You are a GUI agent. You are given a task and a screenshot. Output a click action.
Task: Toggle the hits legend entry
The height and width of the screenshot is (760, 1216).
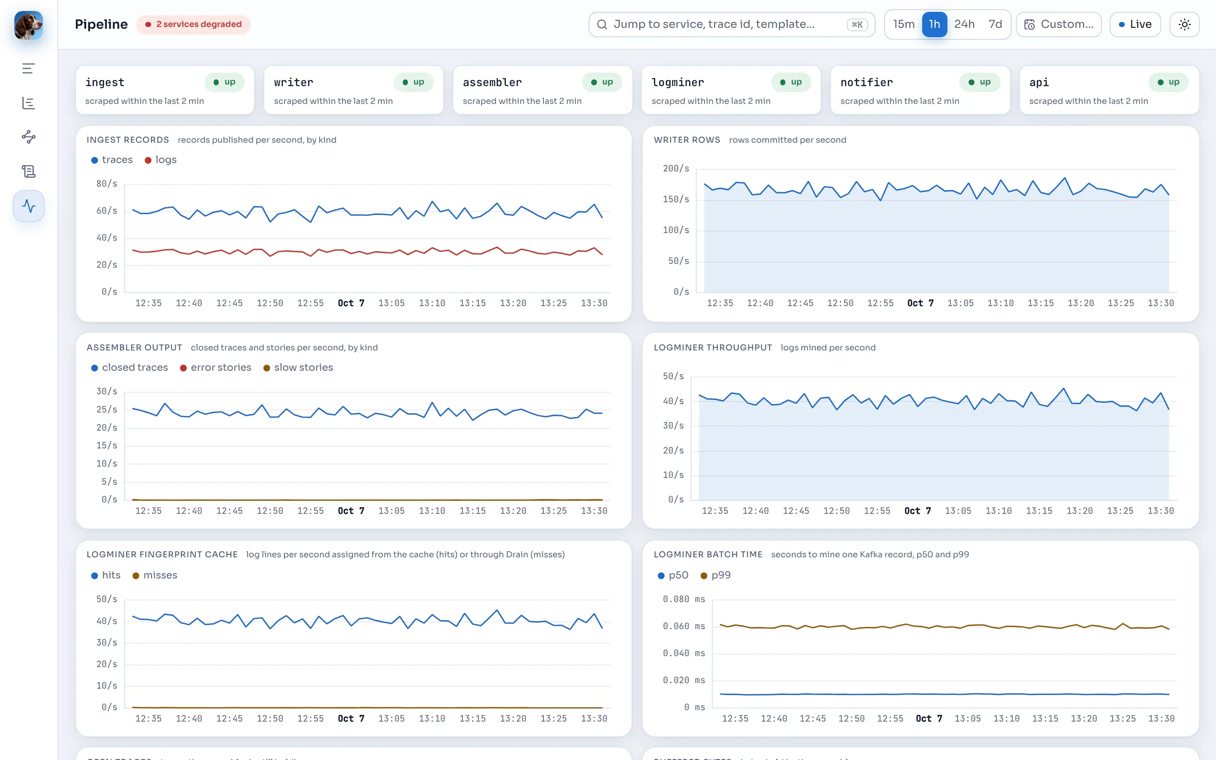pos(106,575)
